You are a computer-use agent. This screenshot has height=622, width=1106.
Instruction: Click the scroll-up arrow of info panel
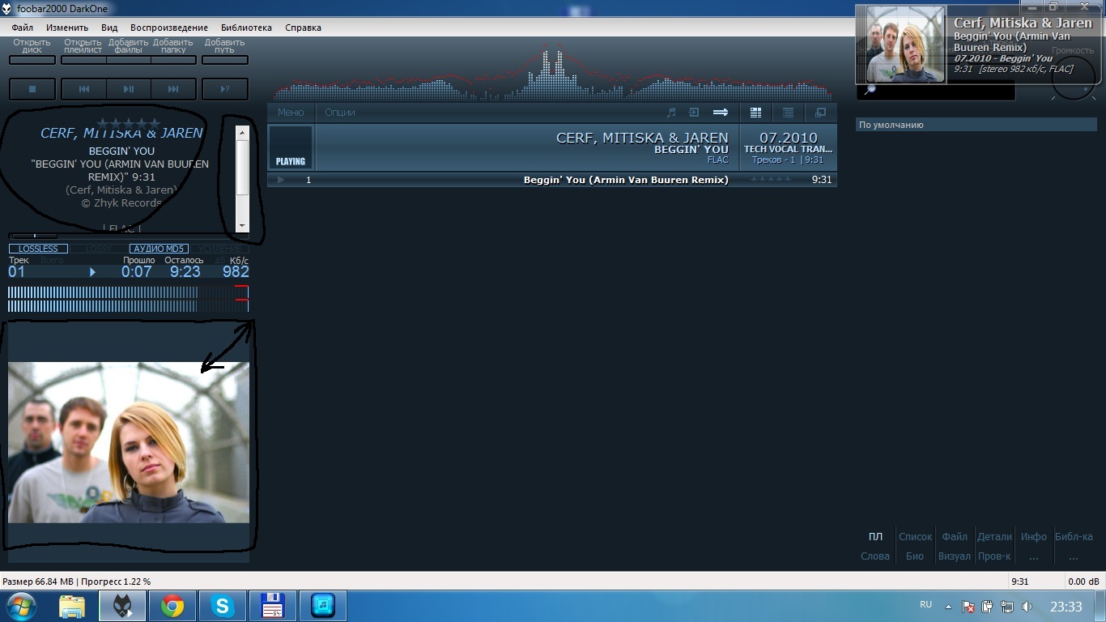point(242,132)
